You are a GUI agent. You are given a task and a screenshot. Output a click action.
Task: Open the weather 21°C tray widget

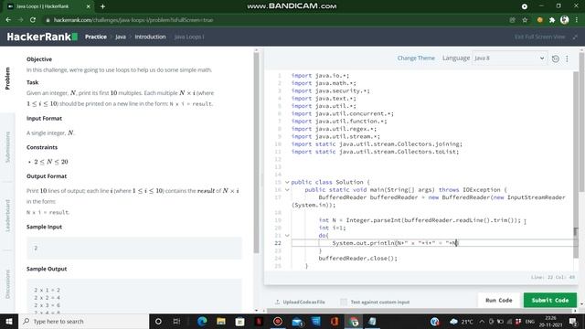[x=461, y=321]
